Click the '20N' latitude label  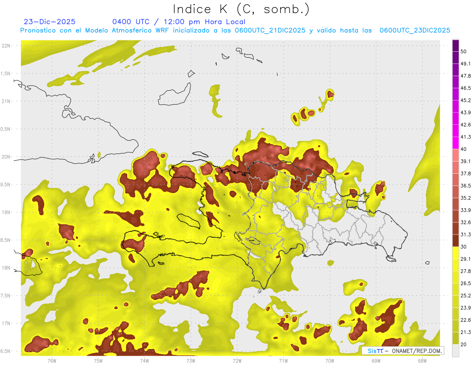(x=6, y=157)
